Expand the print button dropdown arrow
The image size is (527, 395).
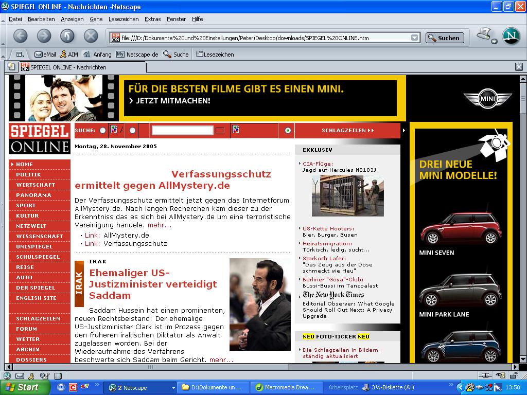[494, 42]
